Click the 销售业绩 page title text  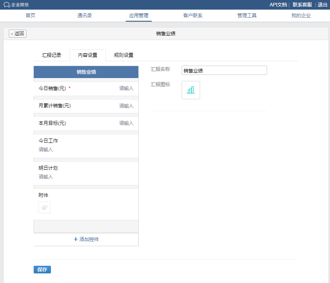point(166,34)
